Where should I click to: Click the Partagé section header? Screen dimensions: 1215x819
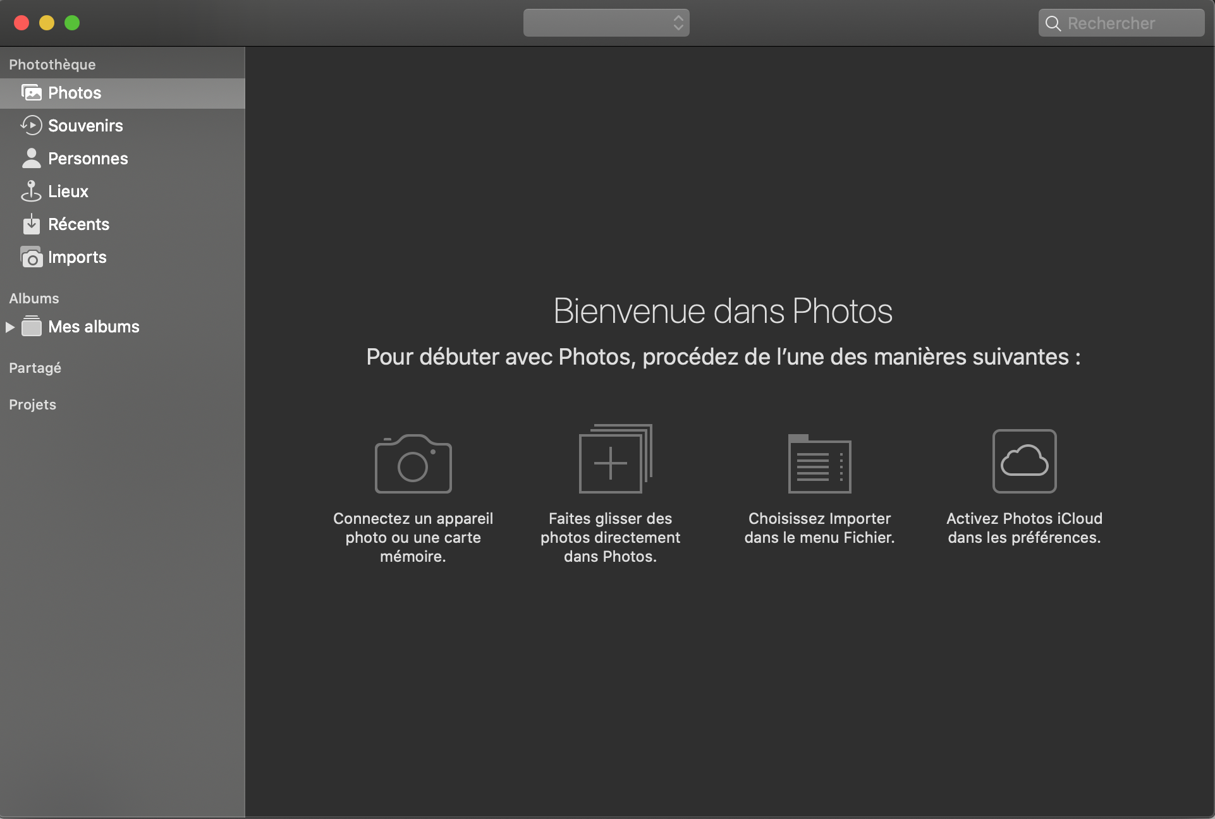35,368
